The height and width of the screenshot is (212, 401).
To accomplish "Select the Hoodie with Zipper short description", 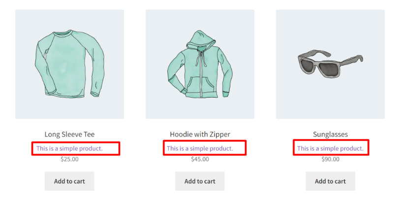I will coord(200,148).
